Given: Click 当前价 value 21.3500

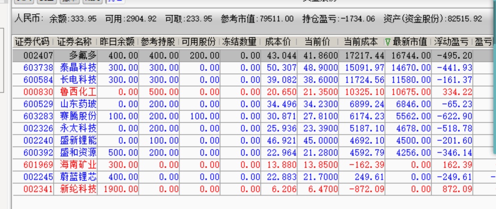Looking at the screenshot, I should 320,92.
